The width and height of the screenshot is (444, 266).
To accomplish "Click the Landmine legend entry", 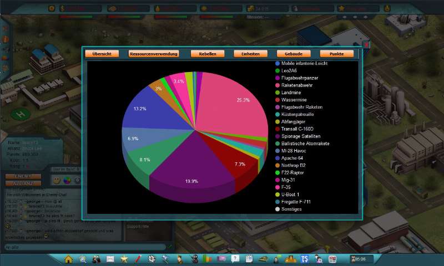I will [x=288, y=93].
